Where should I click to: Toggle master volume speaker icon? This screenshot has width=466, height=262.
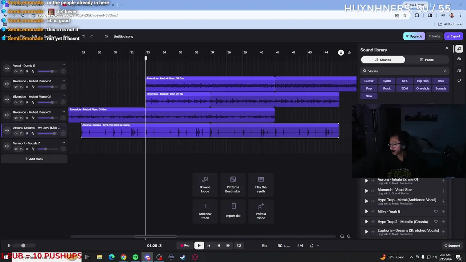(8, 246)
